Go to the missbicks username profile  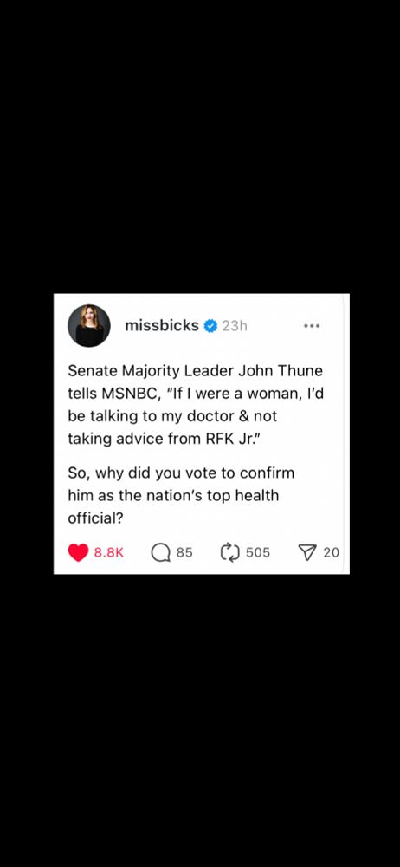pyautogui.click(x=161, y=326)
